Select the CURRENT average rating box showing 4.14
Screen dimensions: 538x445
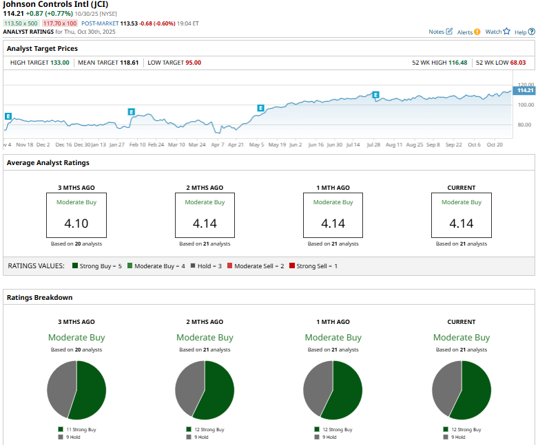click(x=462, y=215)
